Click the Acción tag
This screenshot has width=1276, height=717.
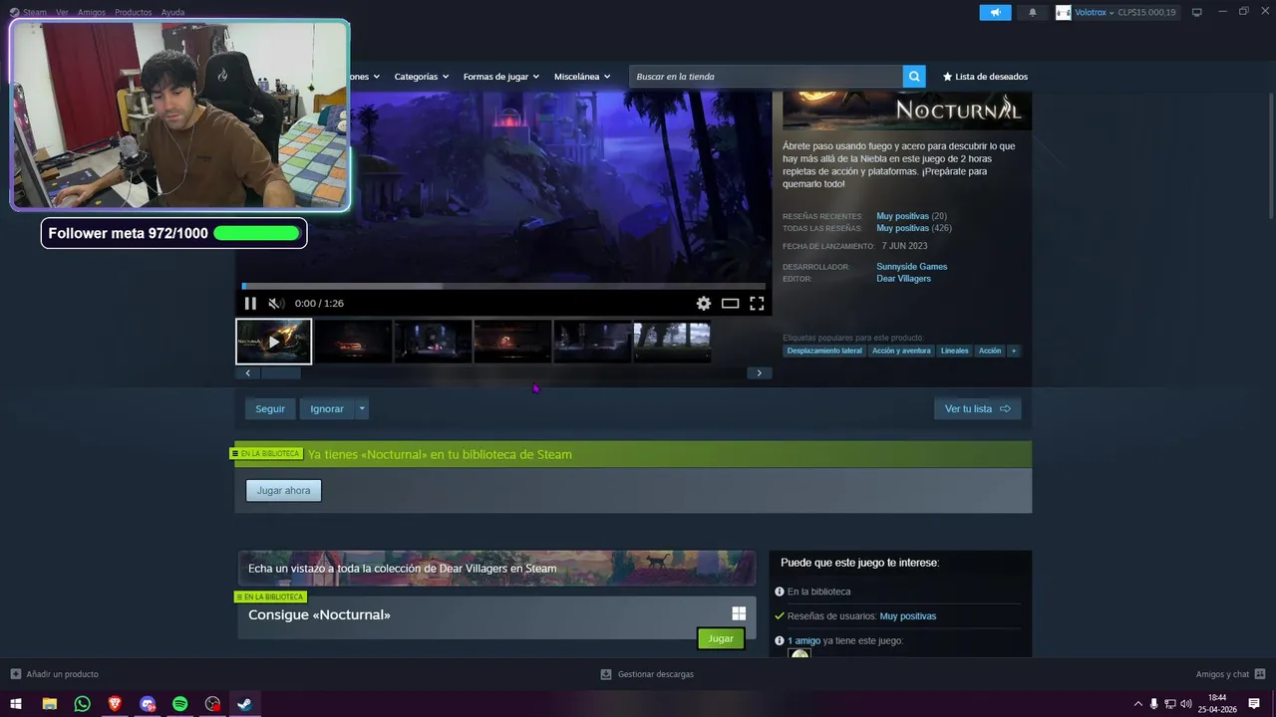pos(990,351)
